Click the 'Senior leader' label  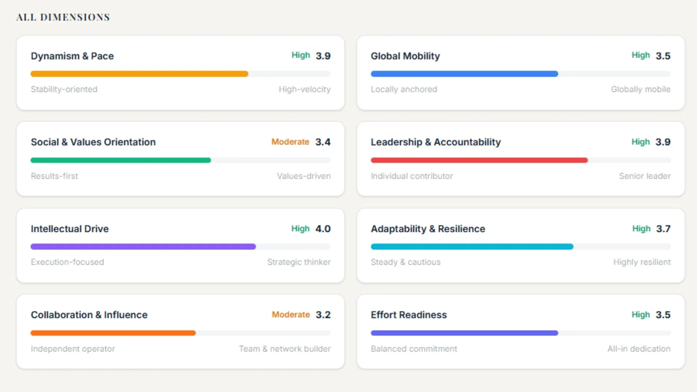[645, 176]
